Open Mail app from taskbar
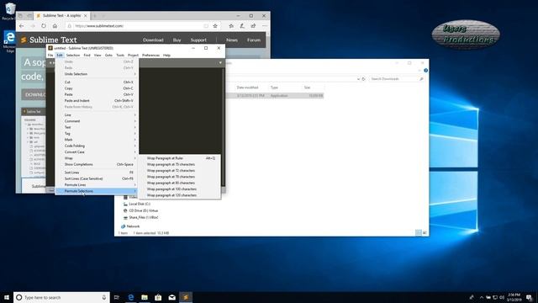Image resolution: width=538 pixels, height=303 pixels. click(x=171, y=297)
